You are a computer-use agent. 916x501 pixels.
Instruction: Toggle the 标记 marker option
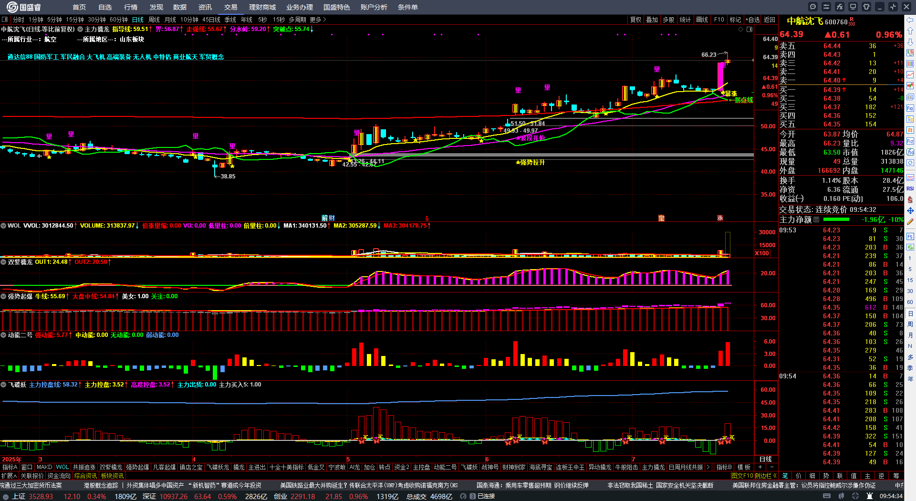(735, 20)
